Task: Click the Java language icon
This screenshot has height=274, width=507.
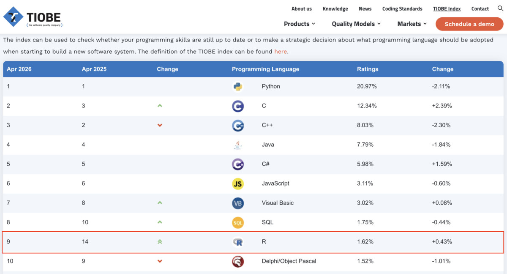Action: pos(238,145)
